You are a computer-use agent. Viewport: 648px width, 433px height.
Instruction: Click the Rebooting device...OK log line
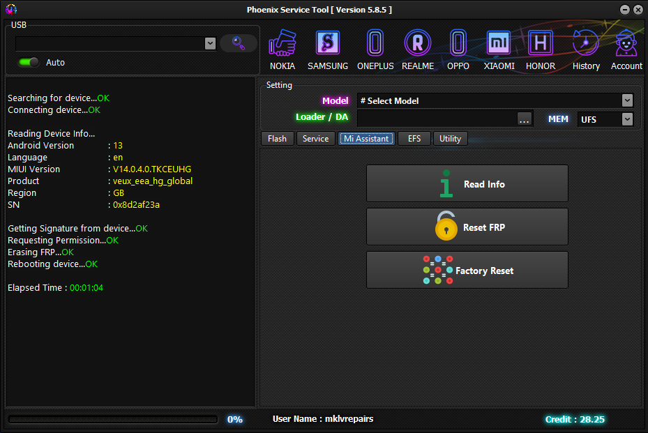pyautogui.click(x=52, y=264)
